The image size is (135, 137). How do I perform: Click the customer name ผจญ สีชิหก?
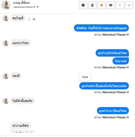[21, 3]
